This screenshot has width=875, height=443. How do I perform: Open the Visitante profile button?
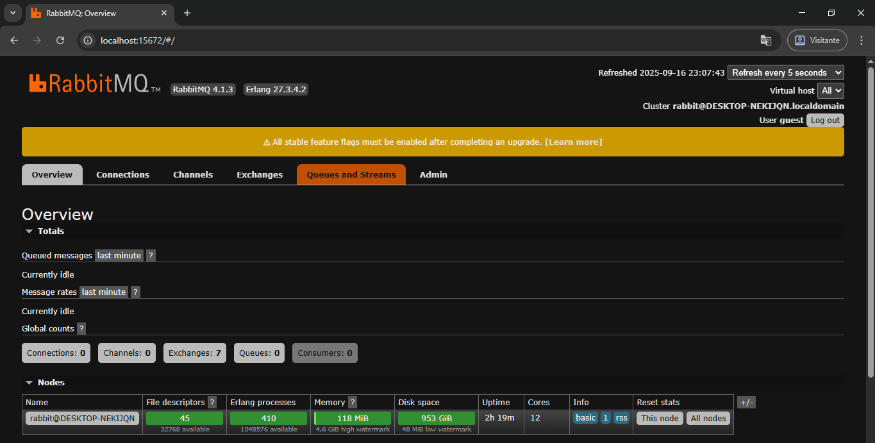(817, 40)
